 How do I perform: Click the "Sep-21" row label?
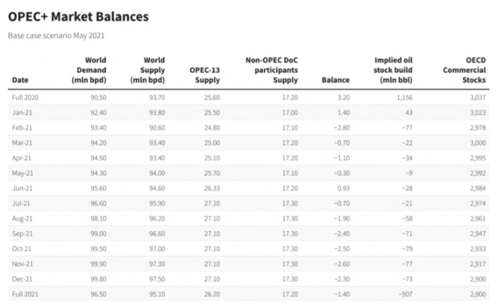click(22, 233)
